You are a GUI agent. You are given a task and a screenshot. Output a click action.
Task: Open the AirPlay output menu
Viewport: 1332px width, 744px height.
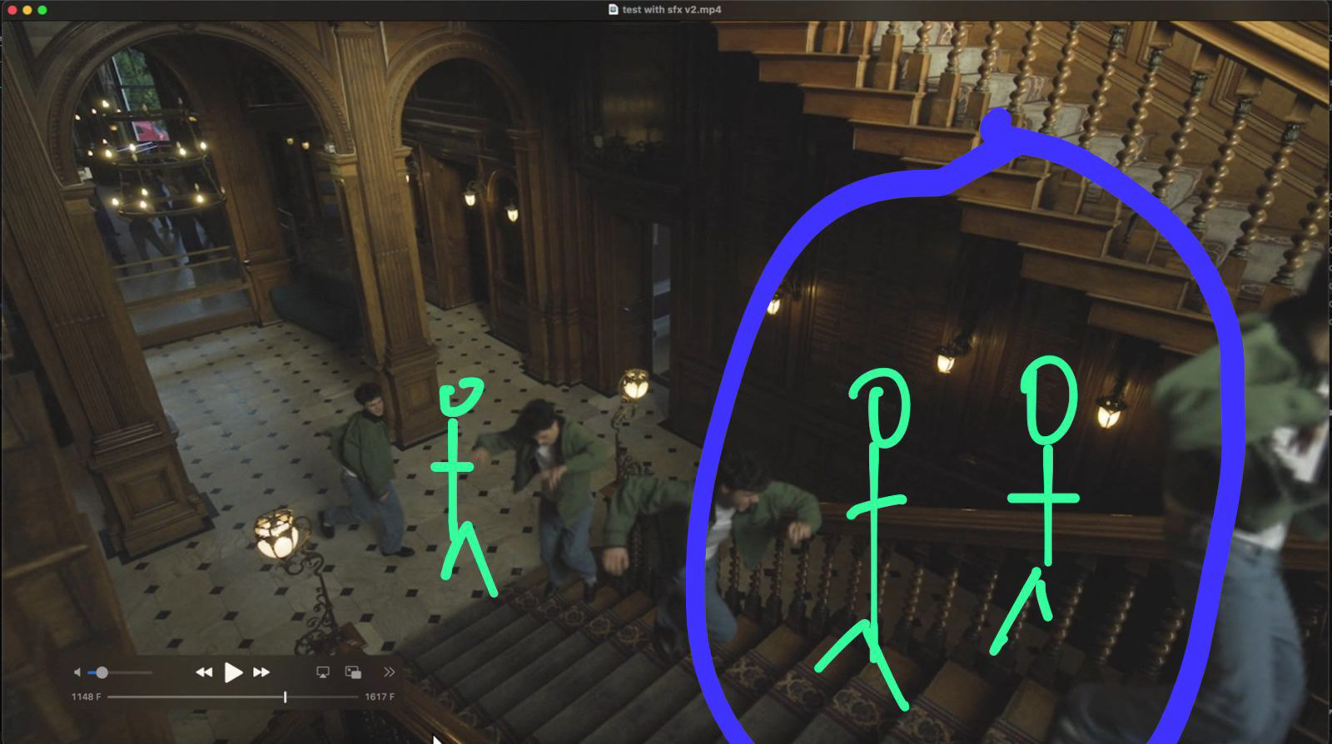(323, 672)
